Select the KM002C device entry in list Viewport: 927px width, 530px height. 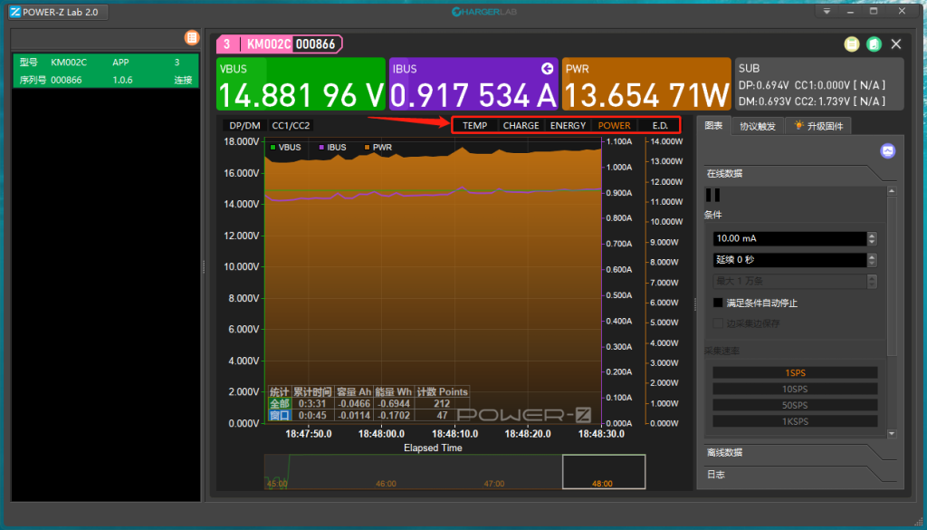tap(106, 71)
